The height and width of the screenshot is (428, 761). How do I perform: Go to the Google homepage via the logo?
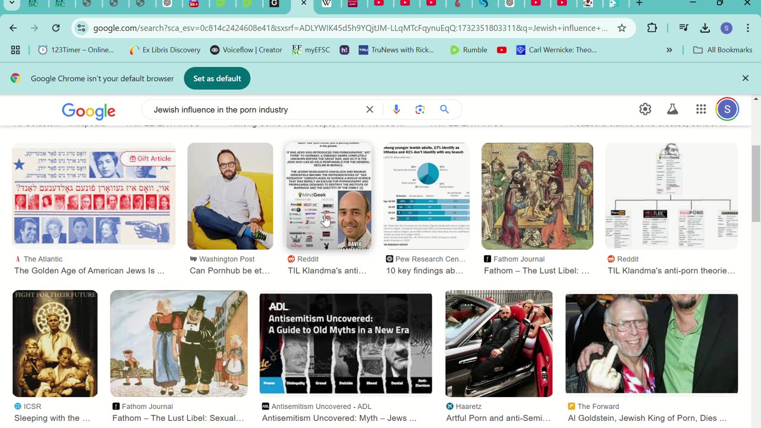(x=89, y=111)
